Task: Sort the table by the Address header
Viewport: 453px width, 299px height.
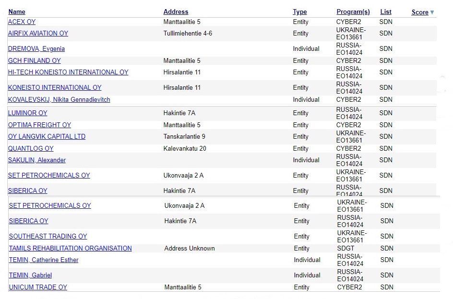Action: [x=176, y=12]
